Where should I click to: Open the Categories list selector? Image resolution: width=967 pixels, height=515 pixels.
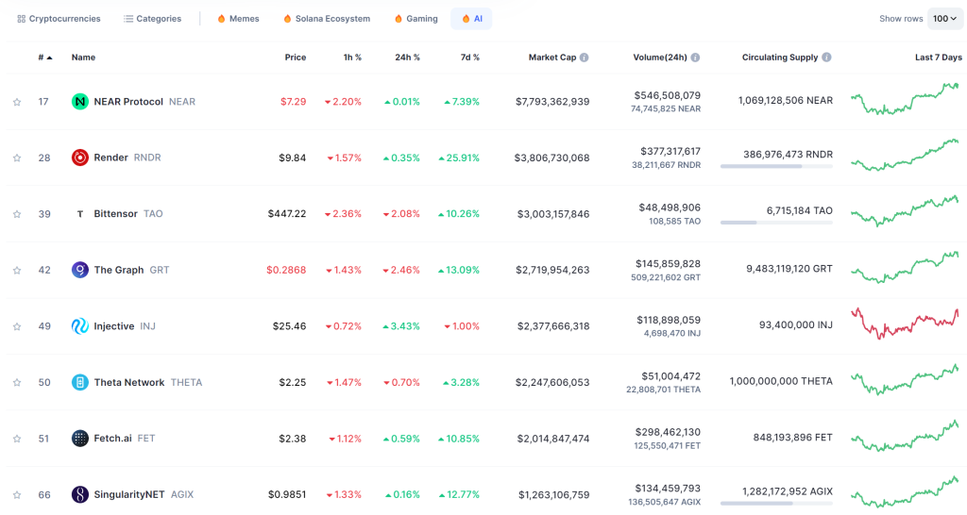pyautogui.click(x=152, y=19)
